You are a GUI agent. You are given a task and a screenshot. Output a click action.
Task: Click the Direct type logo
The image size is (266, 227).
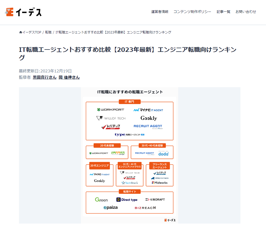(127, 200)
